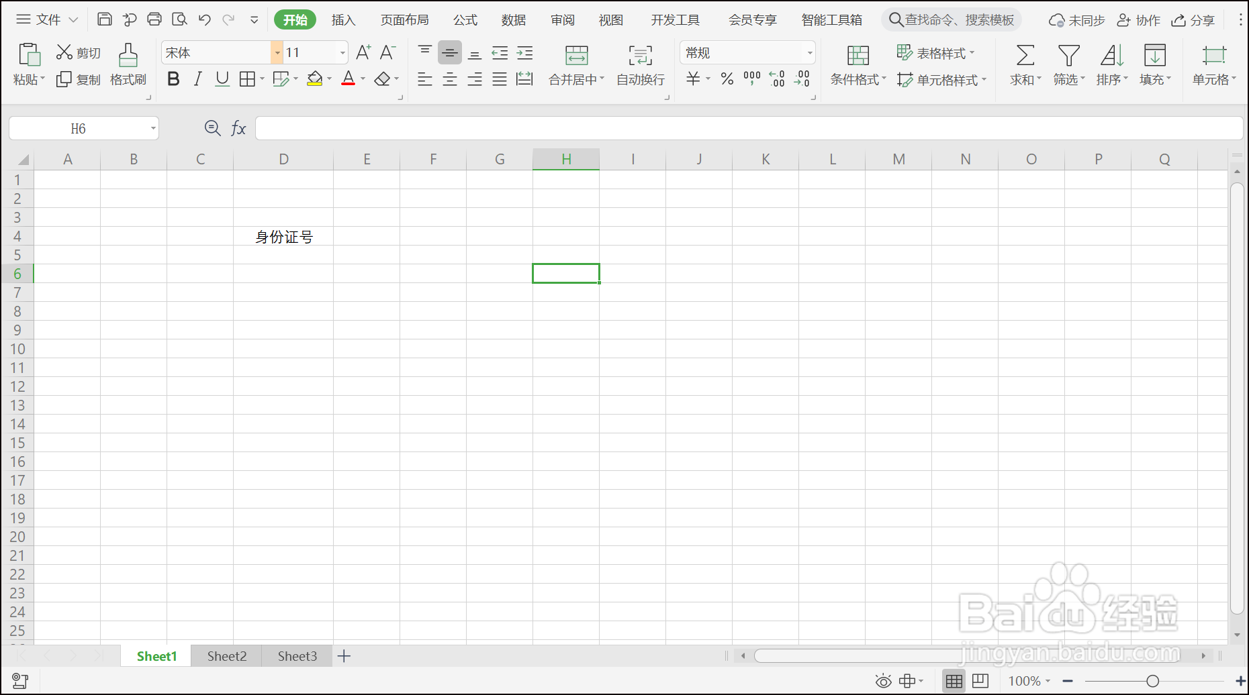Click the formula bar input field
1249x695 pixels.
749,128
